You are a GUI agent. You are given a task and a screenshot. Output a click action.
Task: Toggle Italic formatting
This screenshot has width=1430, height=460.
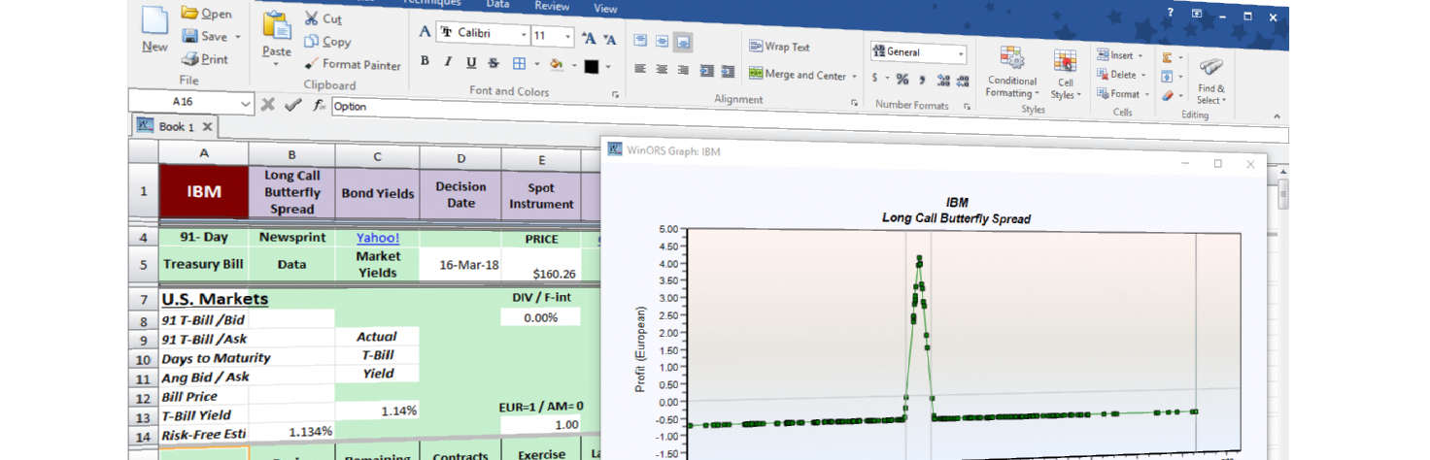point(448,63)
